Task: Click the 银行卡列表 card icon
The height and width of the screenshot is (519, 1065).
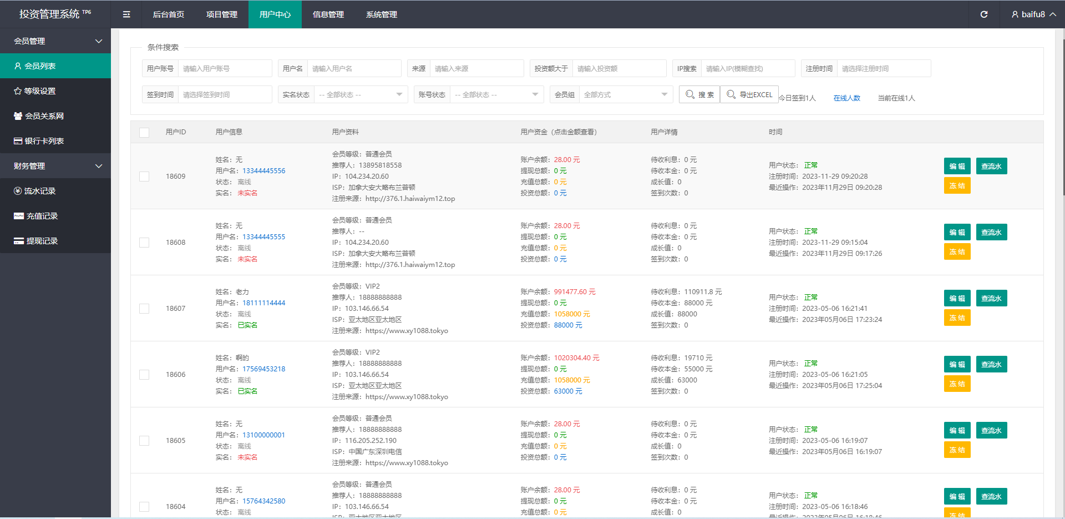Action: 18,141
